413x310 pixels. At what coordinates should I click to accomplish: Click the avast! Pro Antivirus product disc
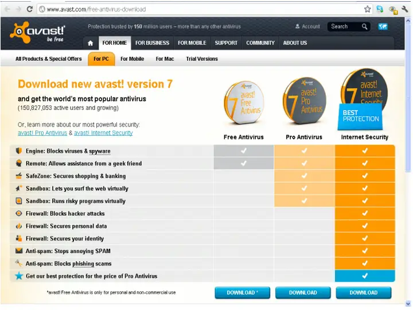[304, 100]
